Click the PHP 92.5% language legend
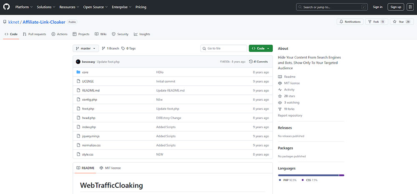This screenshot has height=194, width=417. [x=288, y=180]
